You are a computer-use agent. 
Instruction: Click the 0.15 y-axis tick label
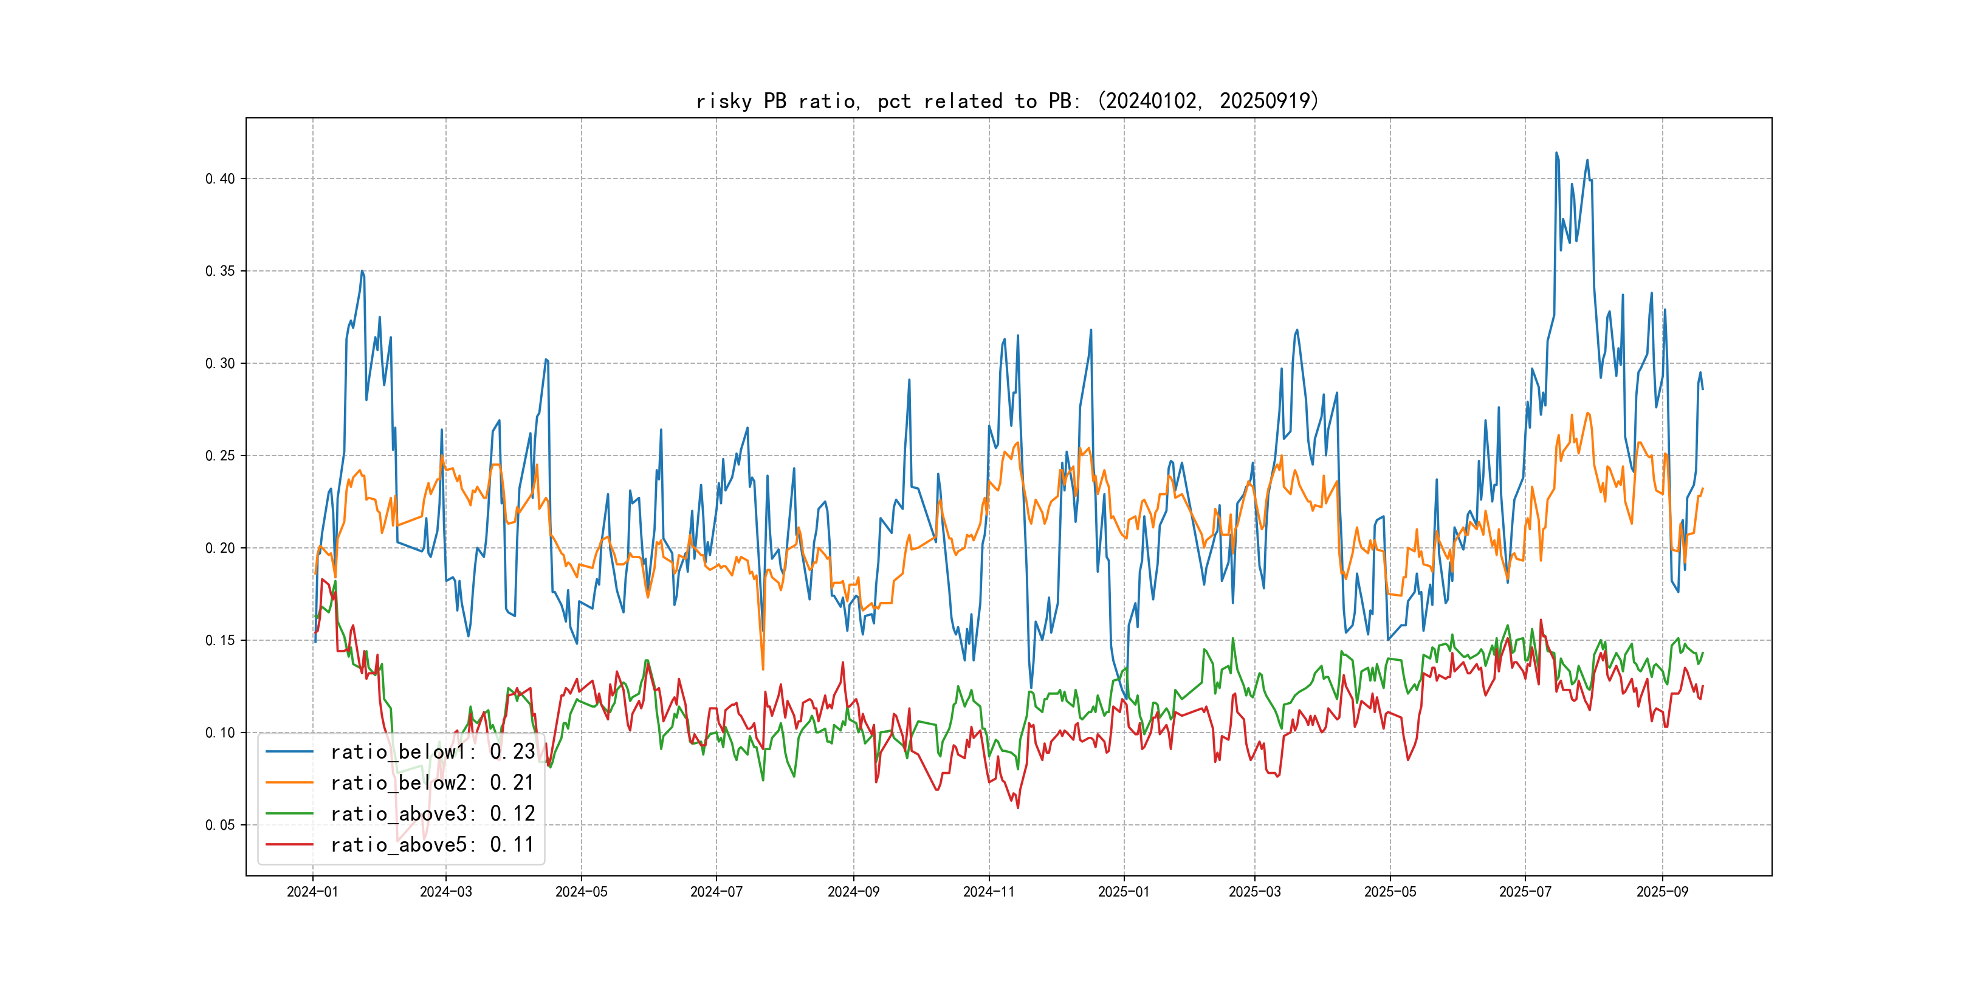[x=220, y=640]
